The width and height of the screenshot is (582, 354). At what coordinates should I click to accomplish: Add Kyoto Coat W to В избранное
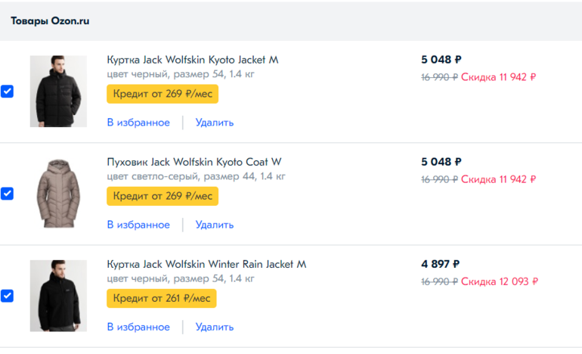point(138,225)
